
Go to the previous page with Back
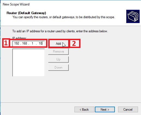coord(84,110)
